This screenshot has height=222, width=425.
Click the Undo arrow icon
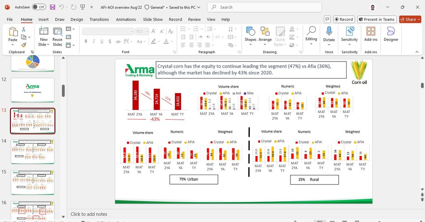point(61,7)
